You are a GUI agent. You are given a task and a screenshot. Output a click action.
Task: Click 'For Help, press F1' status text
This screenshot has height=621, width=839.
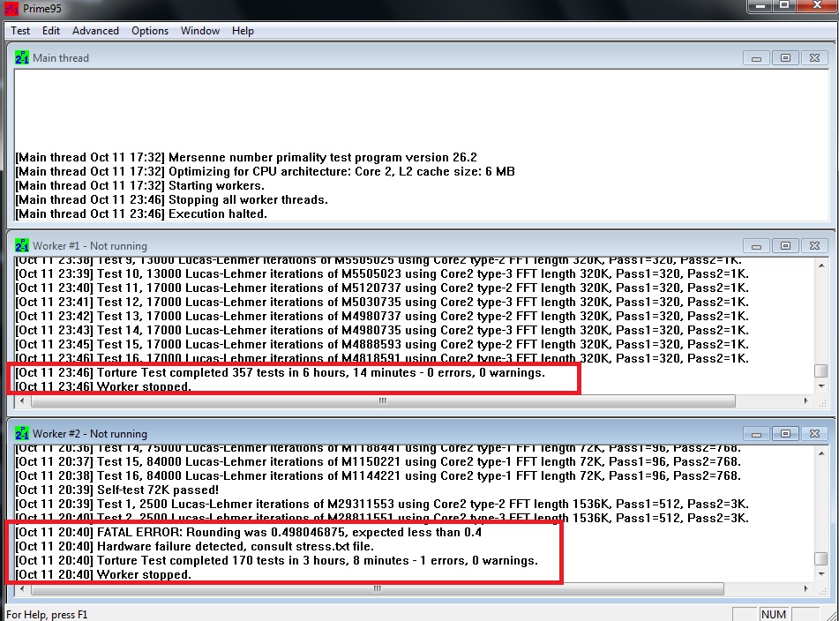pos(47,615)
